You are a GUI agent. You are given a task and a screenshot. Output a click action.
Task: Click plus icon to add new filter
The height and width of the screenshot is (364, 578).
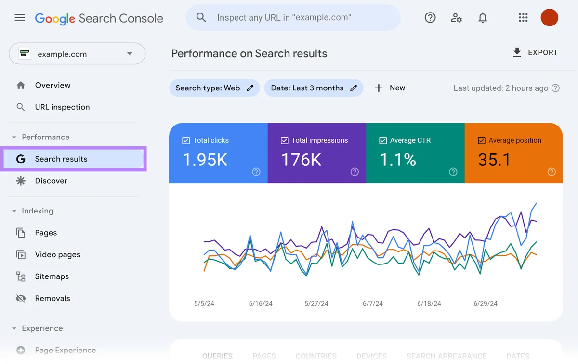coord(379,88)
